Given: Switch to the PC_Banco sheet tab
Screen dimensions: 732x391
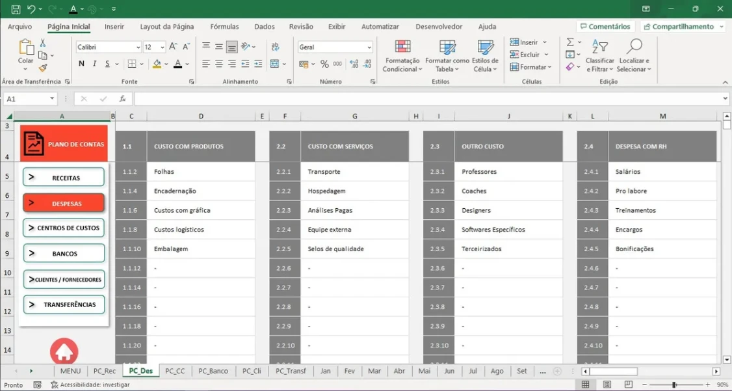Looking at the screenshot, I should point(213,371).
